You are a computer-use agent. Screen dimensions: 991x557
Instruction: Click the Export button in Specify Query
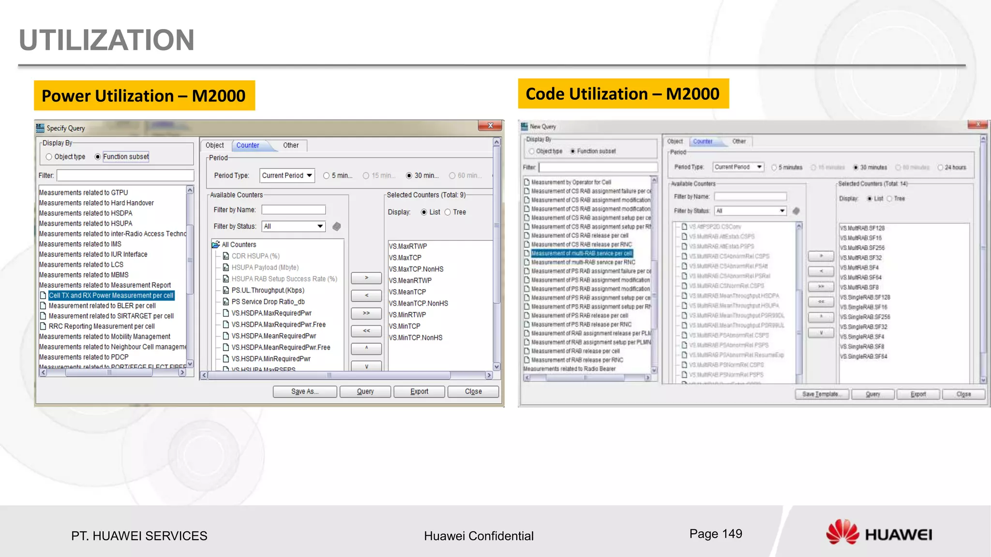pyautogui.click(x=419, y=392)
